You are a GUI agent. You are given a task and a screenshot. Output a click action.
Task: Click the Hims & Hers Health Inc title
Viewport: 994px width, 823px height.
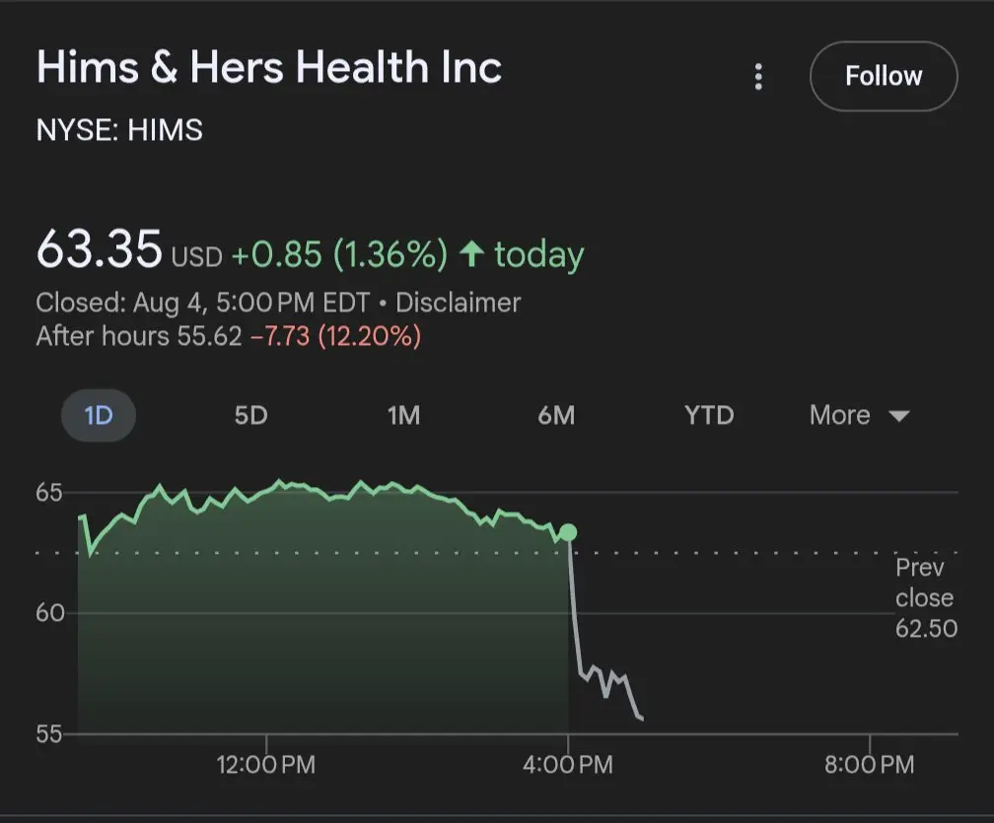coord(269,66)
